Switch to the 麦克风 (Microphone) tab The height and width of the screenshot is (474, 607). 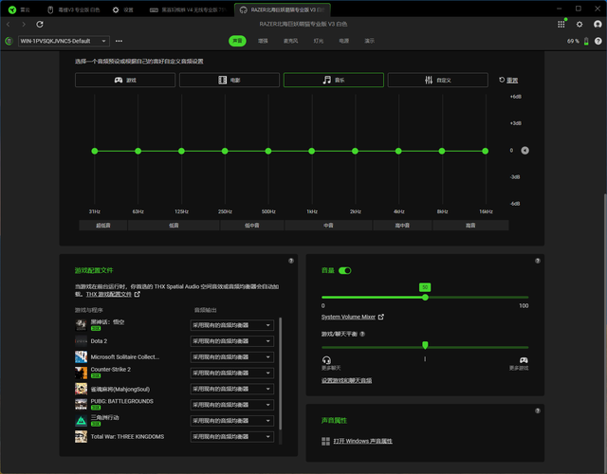pyautogui.click(x=290, y=41)
